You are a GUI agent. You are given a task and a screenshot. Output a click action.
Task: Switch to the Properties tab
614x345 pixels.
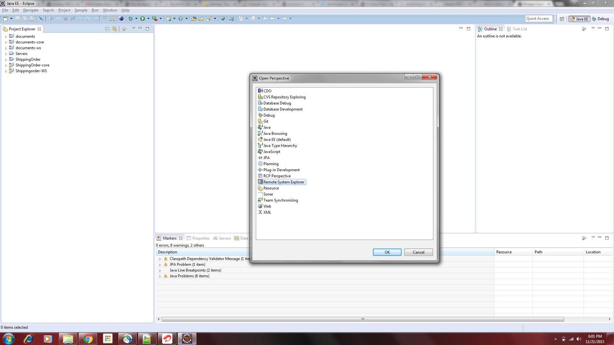(198, 238)
